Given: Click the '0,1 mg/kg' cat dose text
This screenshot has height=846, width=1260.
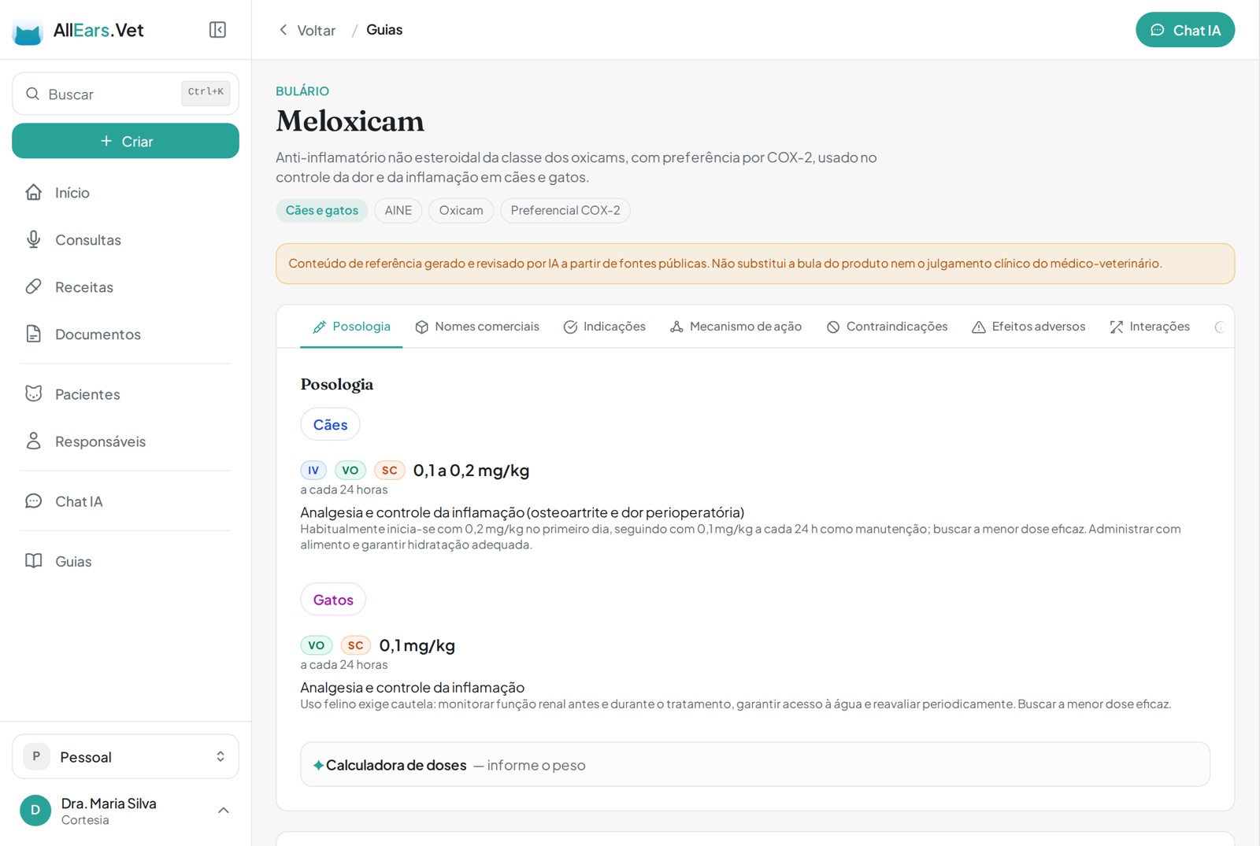Looking at the screenshot, I should click(x=417, y=645).
